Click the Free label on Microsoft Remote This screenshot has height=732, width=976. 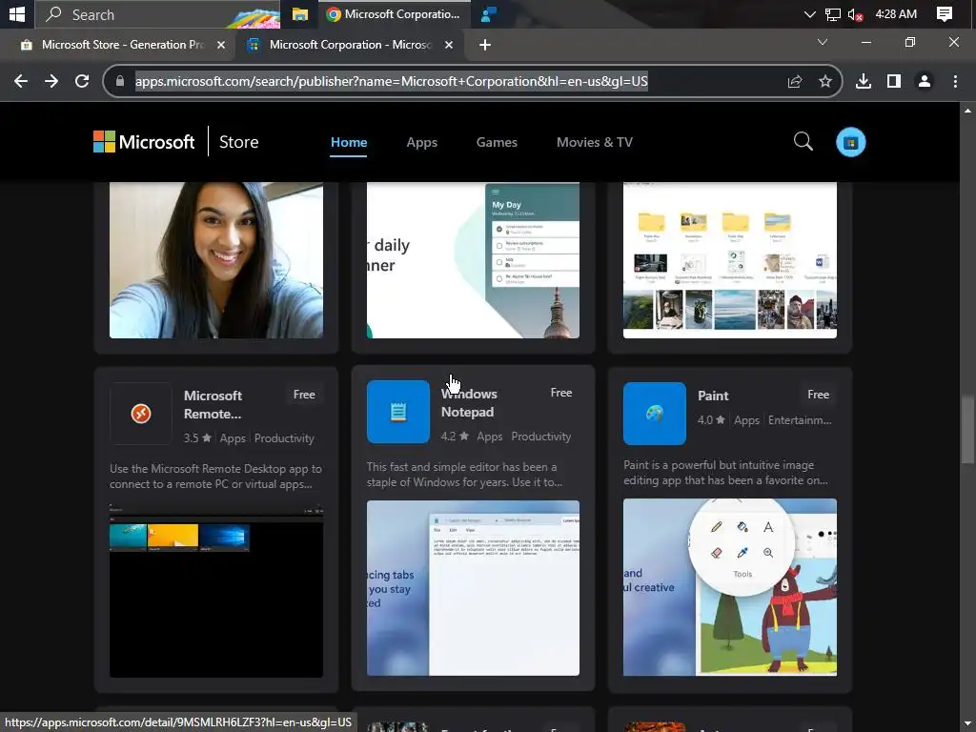[x=304, y=395]
